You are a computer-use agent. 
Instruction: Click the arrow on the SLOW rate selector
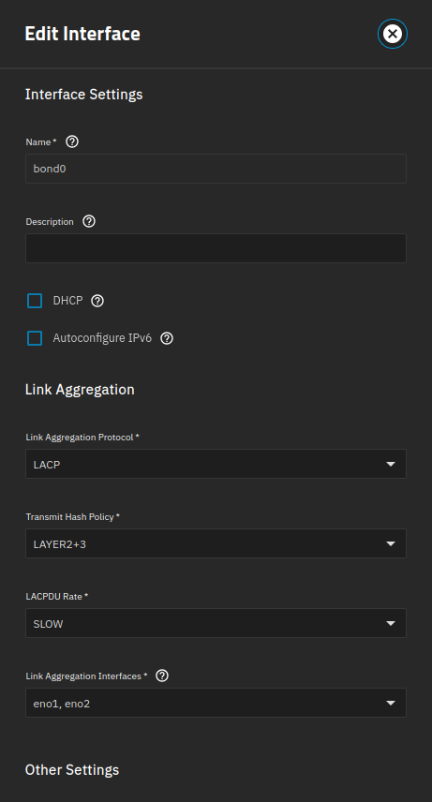[391, 623]
